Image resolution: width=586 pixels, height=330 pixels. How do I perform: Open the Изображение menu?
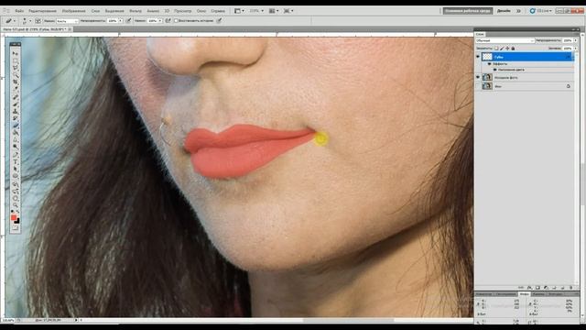coord(73,11)
